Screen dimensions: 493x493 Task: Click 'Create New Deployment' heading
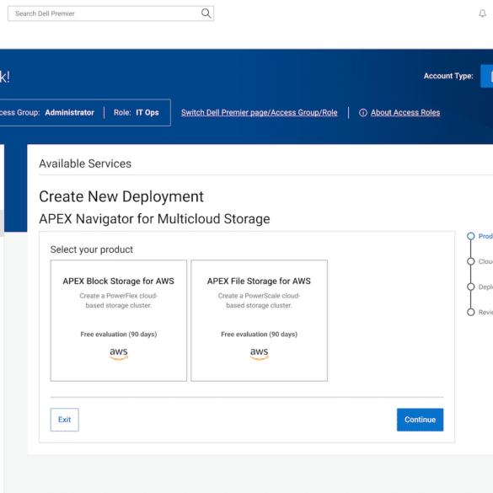click(121, 197)
